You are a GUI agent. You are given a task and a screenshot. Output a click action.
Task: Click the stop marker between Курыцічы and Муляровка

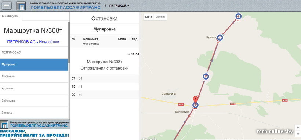coord(206,77)
